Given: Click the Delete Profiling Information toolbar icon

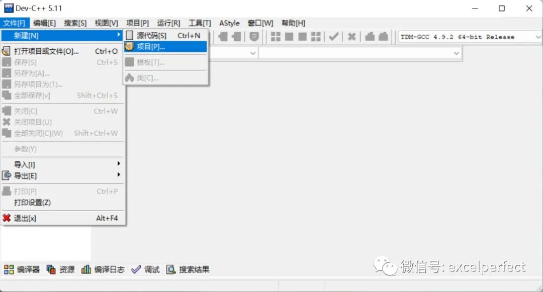Looking at the screenshot, I should click(383, 37).
